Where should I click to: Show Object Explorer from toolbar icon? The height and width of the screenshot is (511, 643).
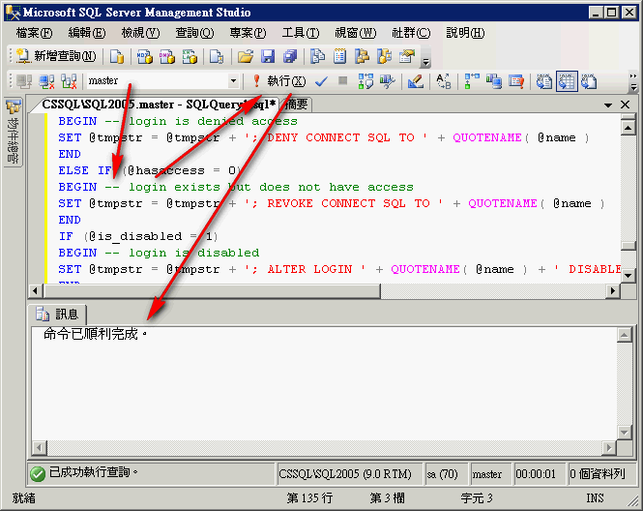362,56
